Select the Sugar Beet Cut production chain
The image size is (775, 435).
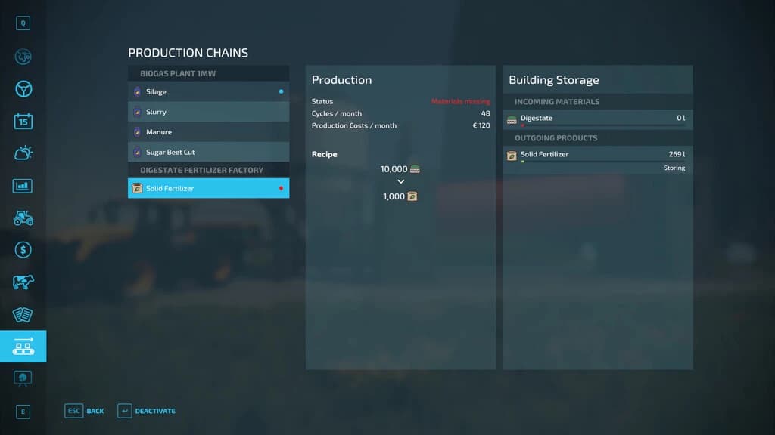tap(209, 152)
